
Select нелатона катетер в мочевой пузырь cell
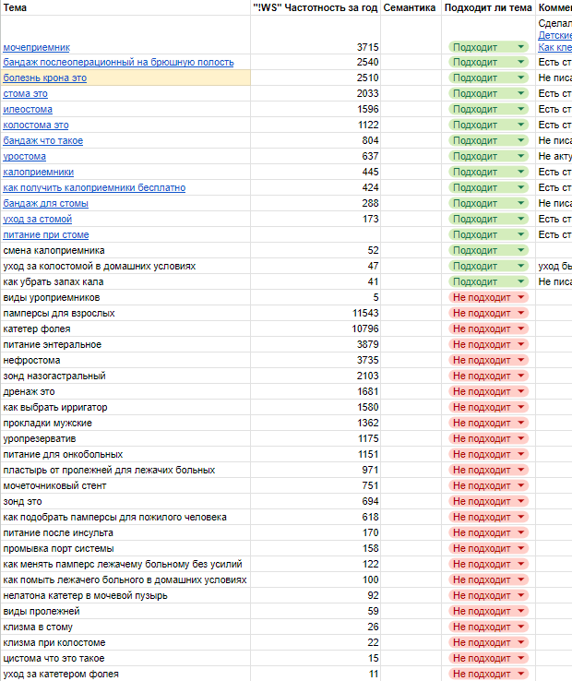click(x=125, y=595)
